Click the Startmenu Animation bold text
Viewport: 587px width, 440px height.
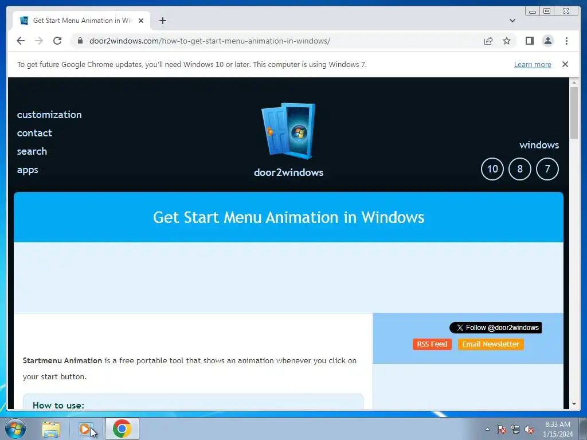tap(62, 361)
